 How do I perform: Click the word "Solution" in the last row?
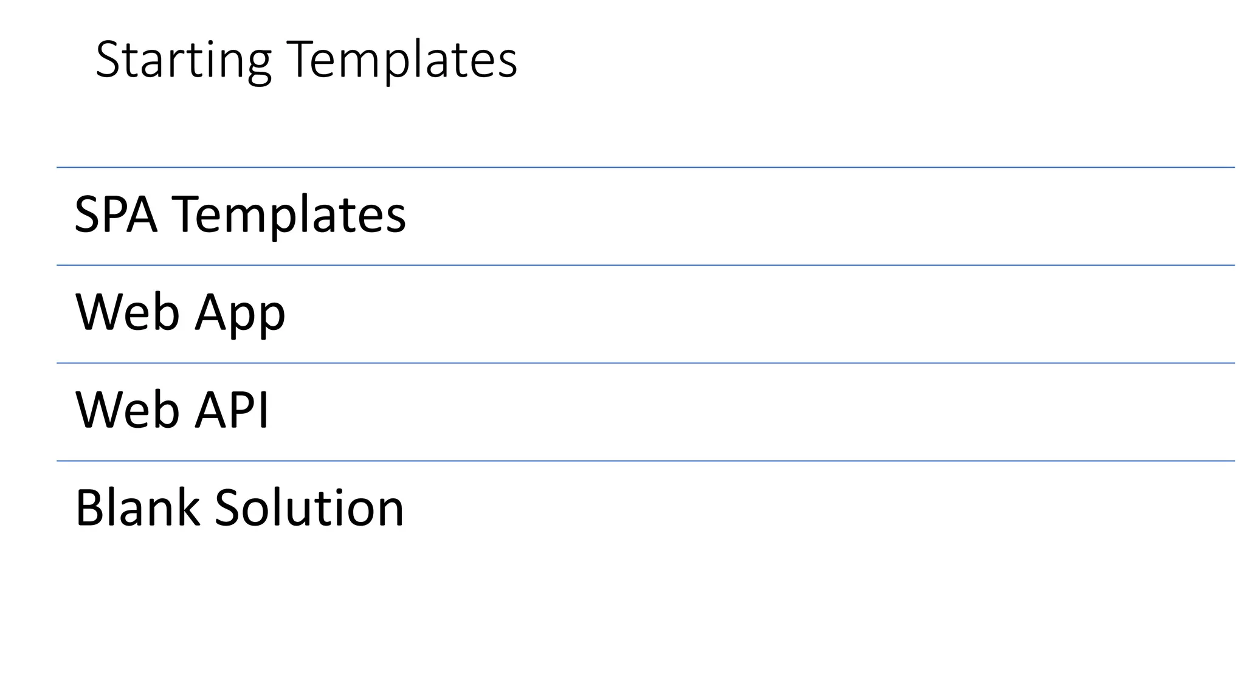coord(309,508)
